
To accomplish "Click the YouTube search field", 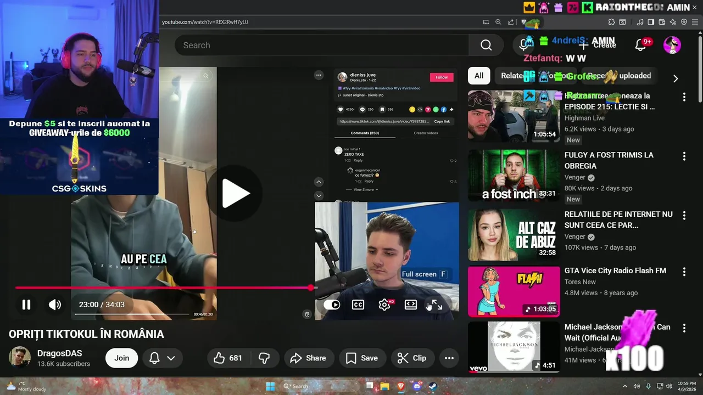I will (322, 45).
